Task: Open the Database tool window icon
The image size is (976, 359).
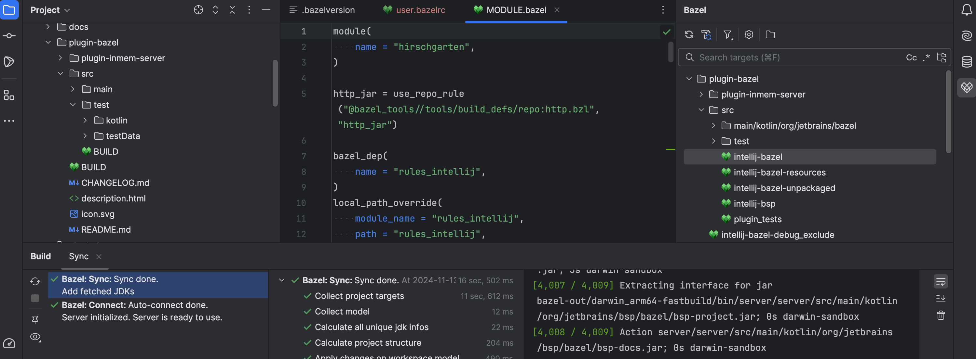Action: pyautogui.click(x=967, y=62)
